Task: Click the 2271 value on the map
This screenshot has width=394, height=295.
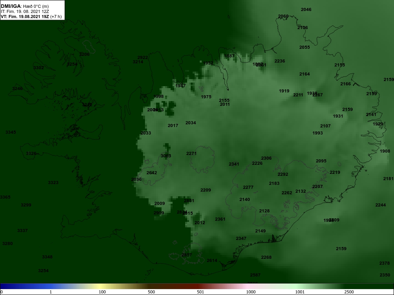Action: (191, 153)
